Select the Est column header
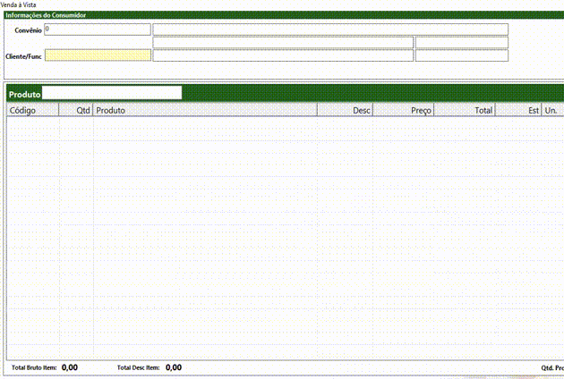 click(518, 110)
